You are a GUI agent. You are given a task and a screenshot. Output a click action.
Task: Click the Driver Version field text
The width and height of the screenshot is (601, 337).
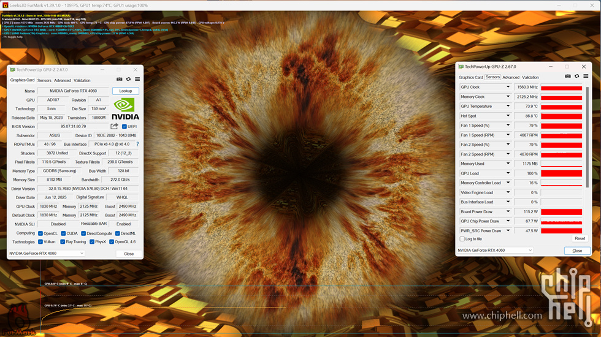(88, 189)
